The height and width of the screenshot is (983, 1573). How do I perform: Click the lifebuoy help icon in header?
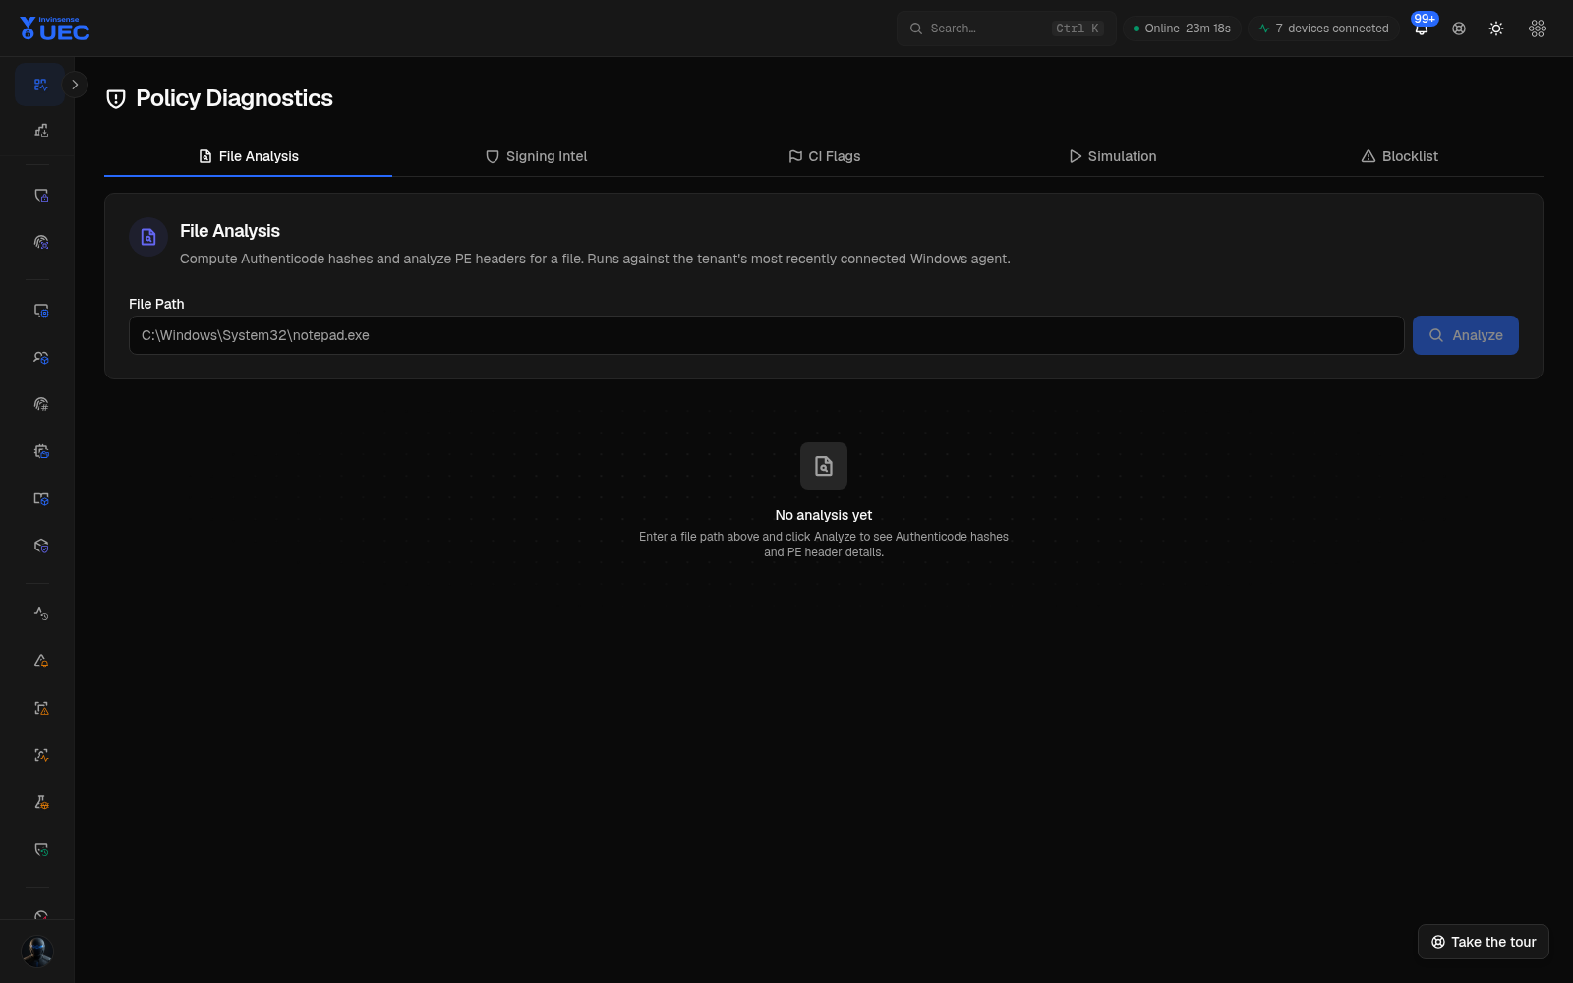[1459, 29]
